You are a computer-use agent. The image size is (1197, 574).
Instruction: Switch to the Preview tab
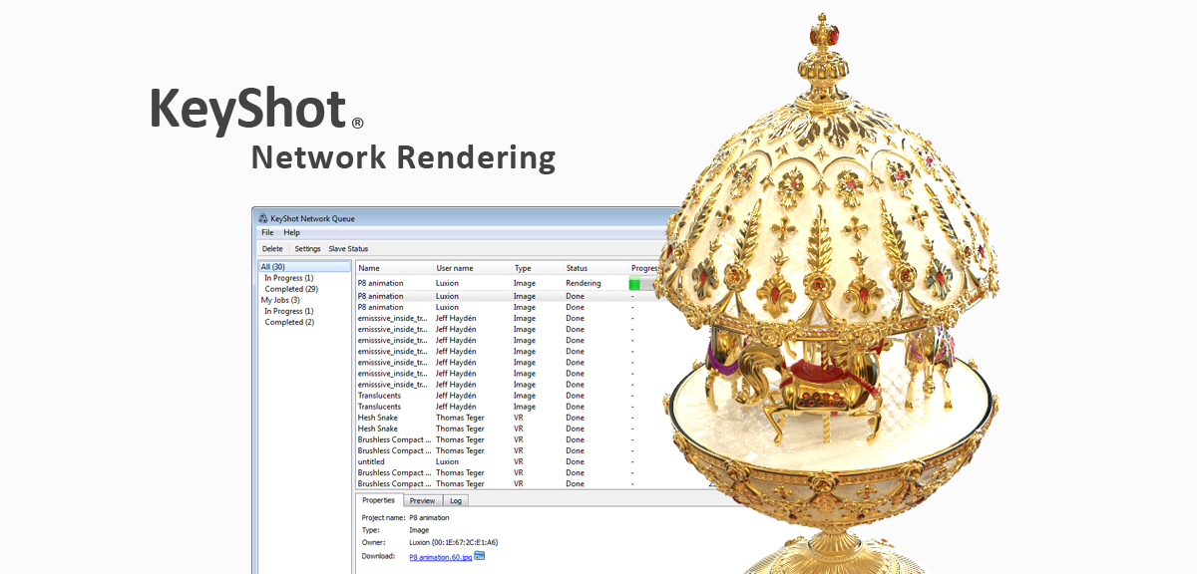422,501
